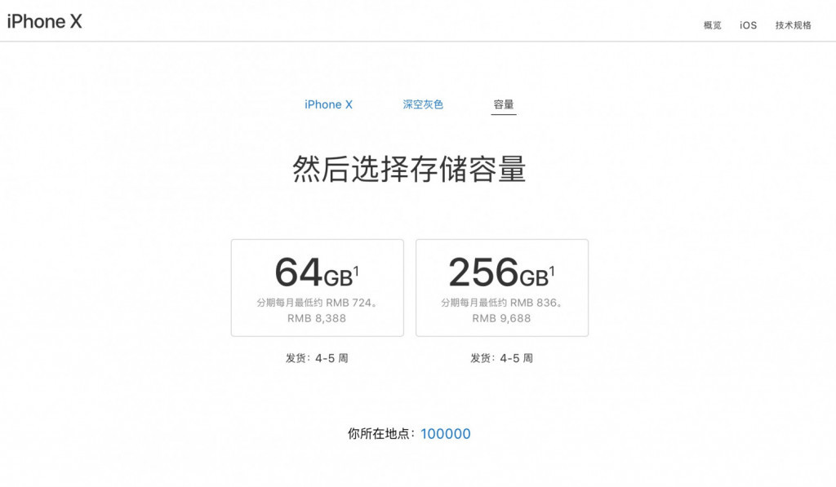
Task: Click the iPhone X page title
Action: click(44, 22)
